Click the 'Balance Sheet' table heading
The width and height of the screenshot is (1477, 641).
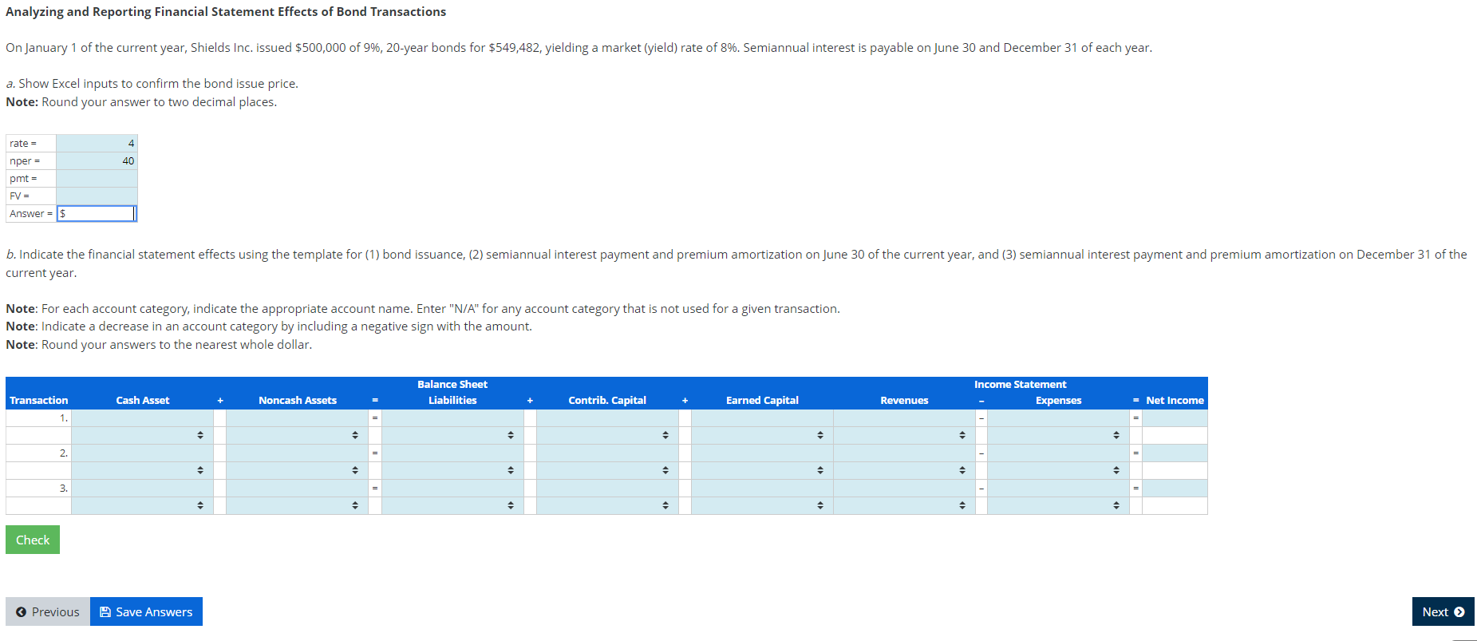[452, 384]
